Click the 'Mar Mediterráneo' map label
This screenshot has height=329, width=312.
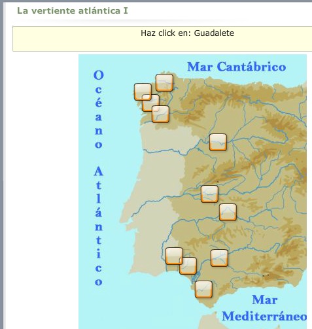coord(264,308)
